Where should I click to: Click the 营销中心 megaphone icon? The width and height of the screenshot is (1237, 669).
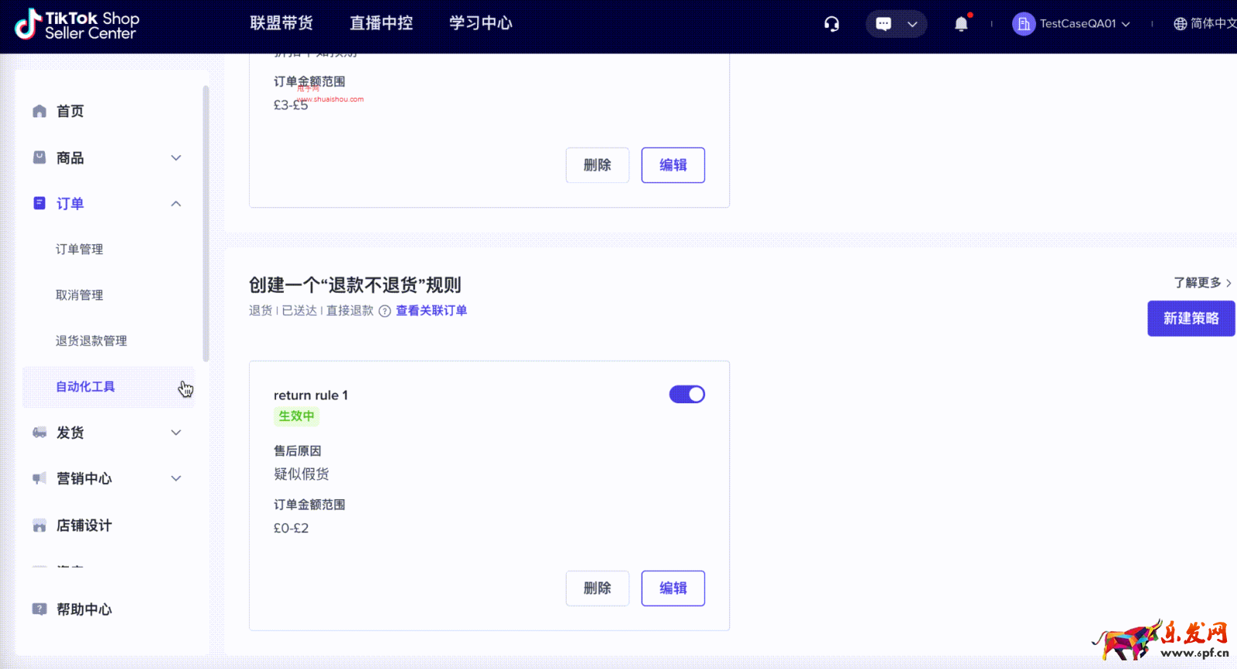point(39,478)
